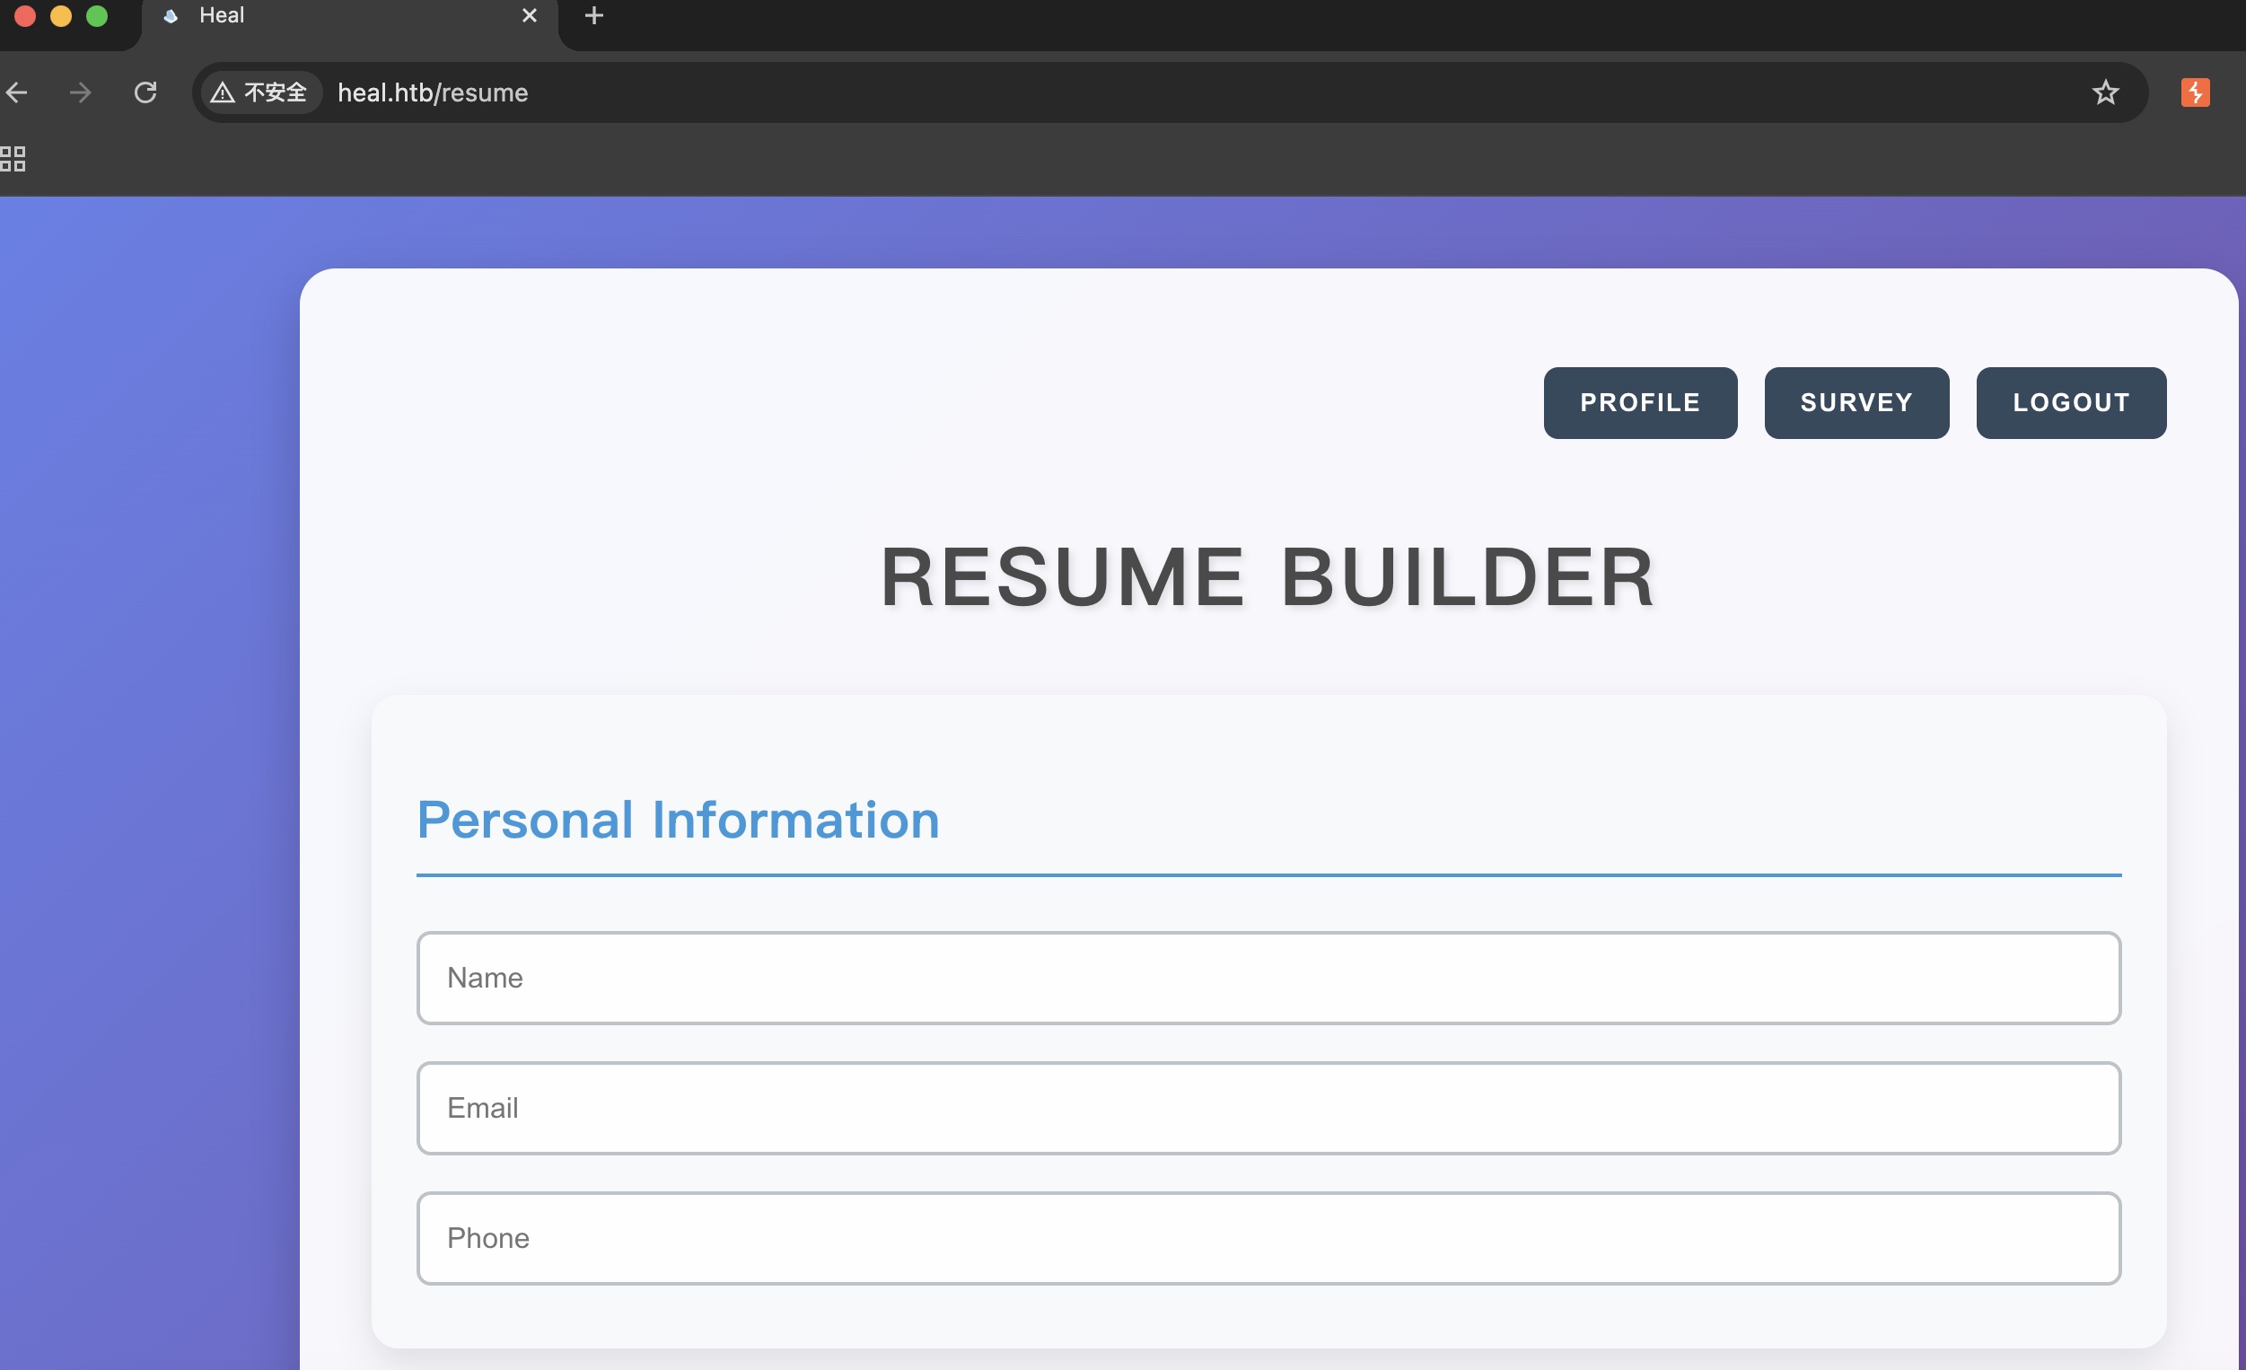Screen dimensions: 2246x1370
Task: Open the Profile page
Action: click(1640, 403)
